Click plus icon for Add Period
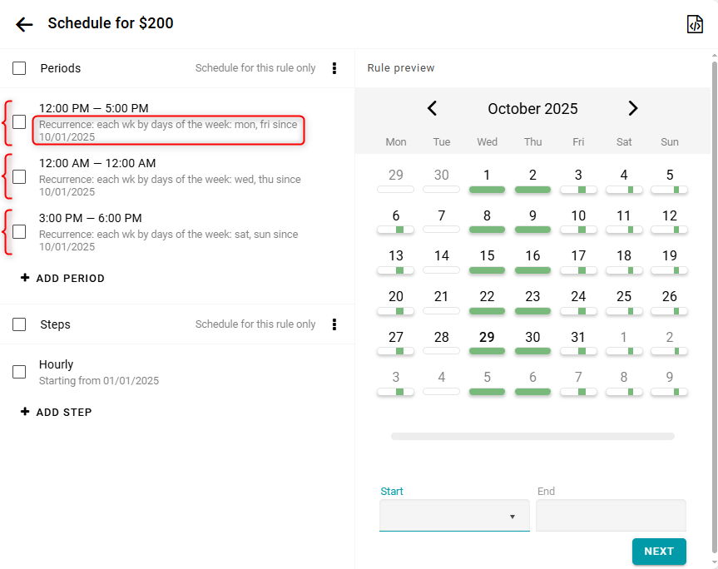Image resolution: width=718 pixels, height=569 pixels. [25, 279]
